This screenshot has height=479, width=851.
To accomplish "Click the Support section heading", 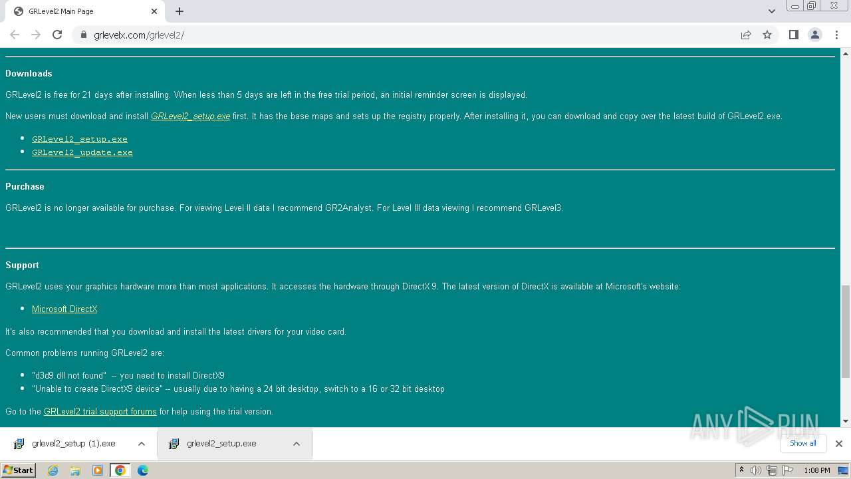I will 22,265.
